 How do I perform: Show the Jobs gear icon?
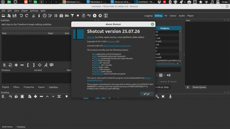100,16
